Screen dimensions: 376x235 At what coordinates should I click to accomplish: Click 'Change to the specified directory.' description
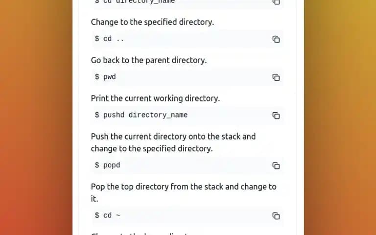tap(152, 22)
